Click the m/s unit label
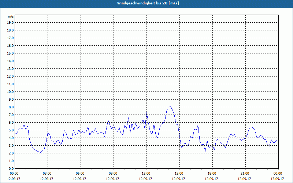The height and width of the screenshot is (183, 293). [x=11, y=16]
